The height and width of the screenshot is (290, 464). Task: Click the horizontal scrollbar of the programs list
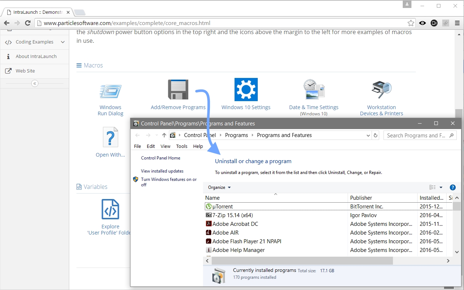pos(302,261)
